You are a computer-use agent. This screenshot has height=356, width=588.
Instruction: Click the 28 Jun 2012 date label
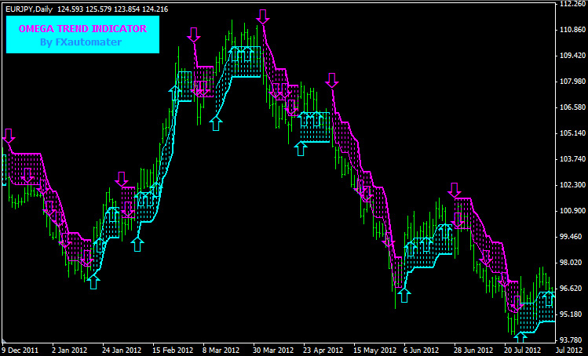[474, 351]
